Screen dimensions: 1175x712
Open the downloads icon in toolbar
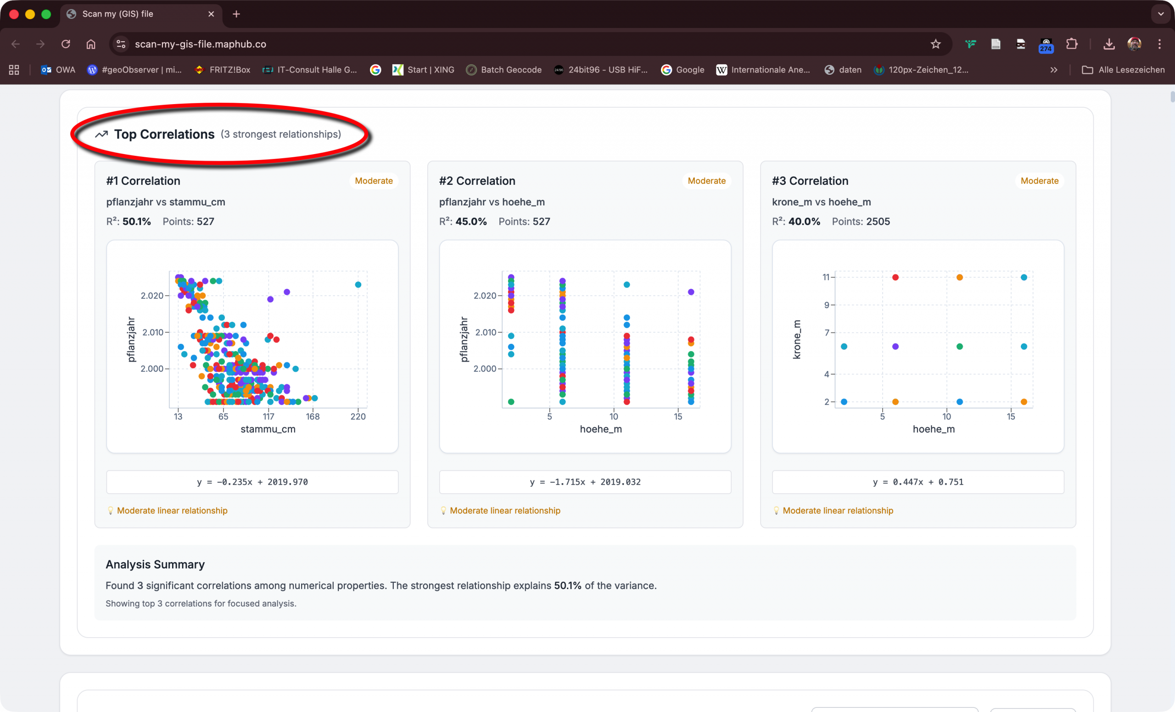tap(1109, 44)
